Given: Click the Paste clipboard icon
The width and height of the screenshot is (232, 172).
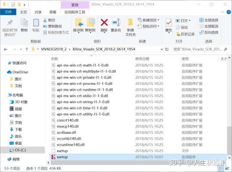Looking at the screenshot, I should coord(36,23).
